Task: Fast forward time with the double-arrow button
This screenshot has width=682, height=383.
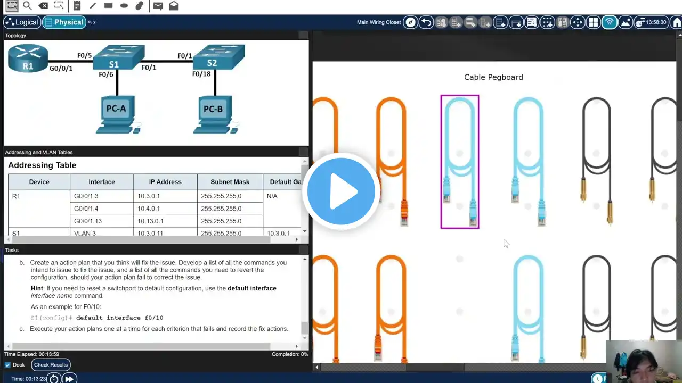Action: click(69, 379)
